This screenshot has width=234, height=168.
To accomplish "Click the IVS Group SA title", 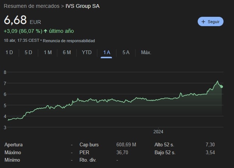I will pyautogui.click(x=83, y=6).
